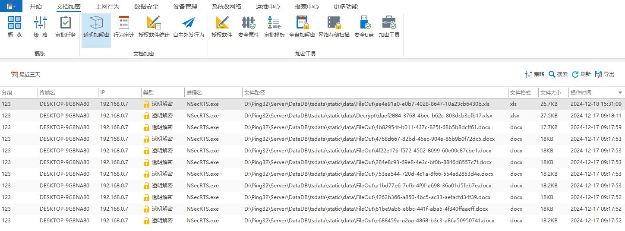Image resolution: width=625 pixels, height=231 pixels.
Task: Select the file path ending ee4e91a0...6430b.xls
Action: pyautogui.click(x=367, y=104)
